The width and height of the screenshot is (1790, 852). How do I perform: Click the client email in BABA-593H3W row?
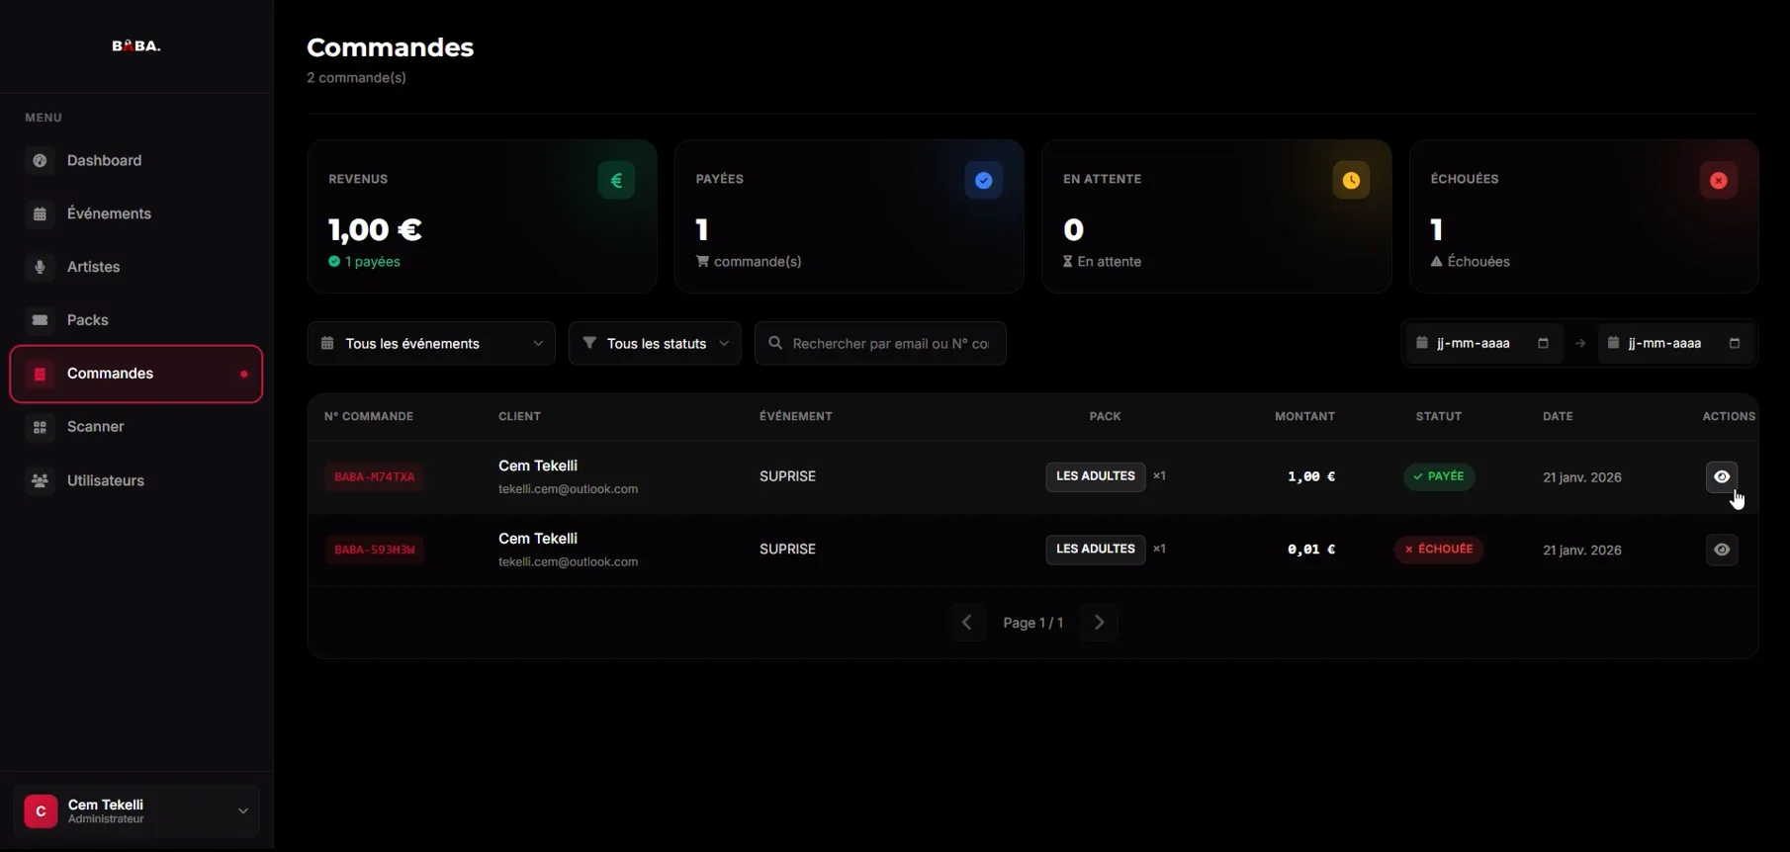pos(568,562)
